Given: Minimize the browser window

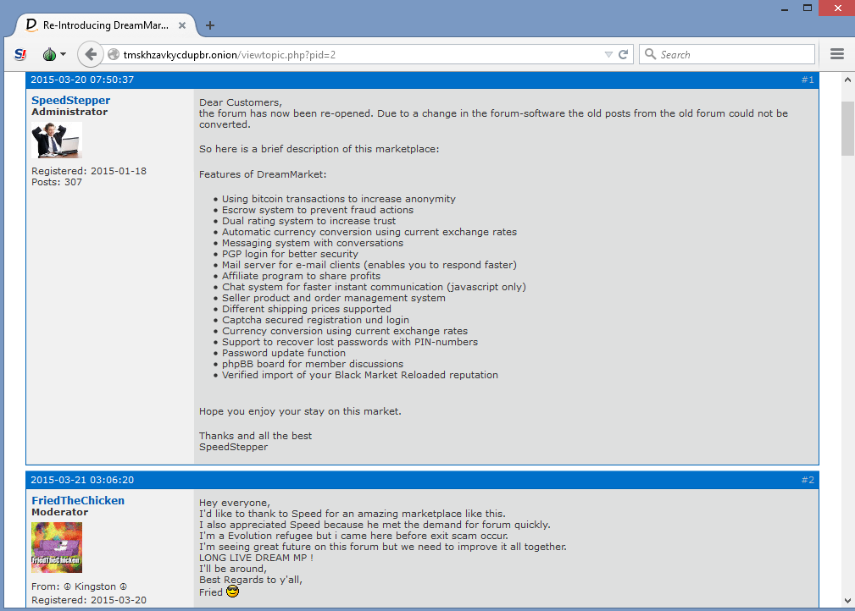Looking at the screenshot, I should tap(785, 8).
